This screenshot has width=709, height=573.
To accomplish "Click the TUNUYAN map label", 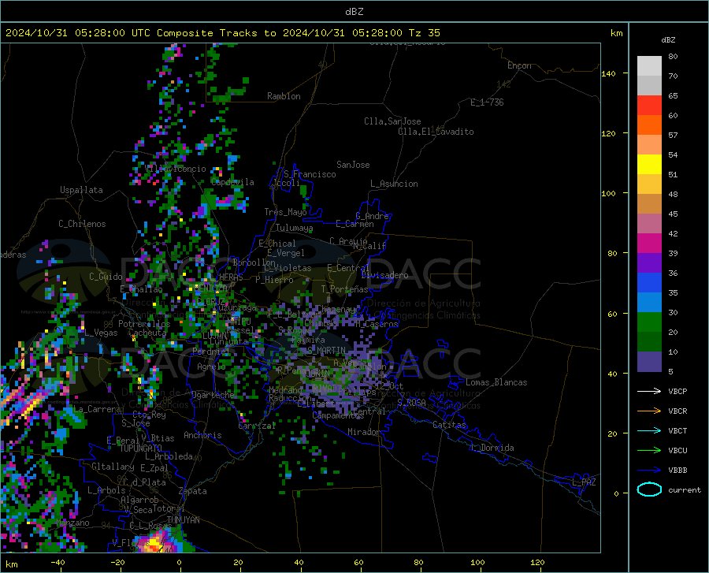I will [183, 520].
